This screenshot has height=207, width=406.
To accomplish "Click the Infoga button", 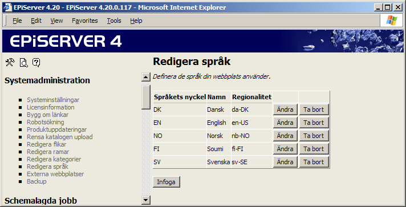I will [x=167, y=182].
